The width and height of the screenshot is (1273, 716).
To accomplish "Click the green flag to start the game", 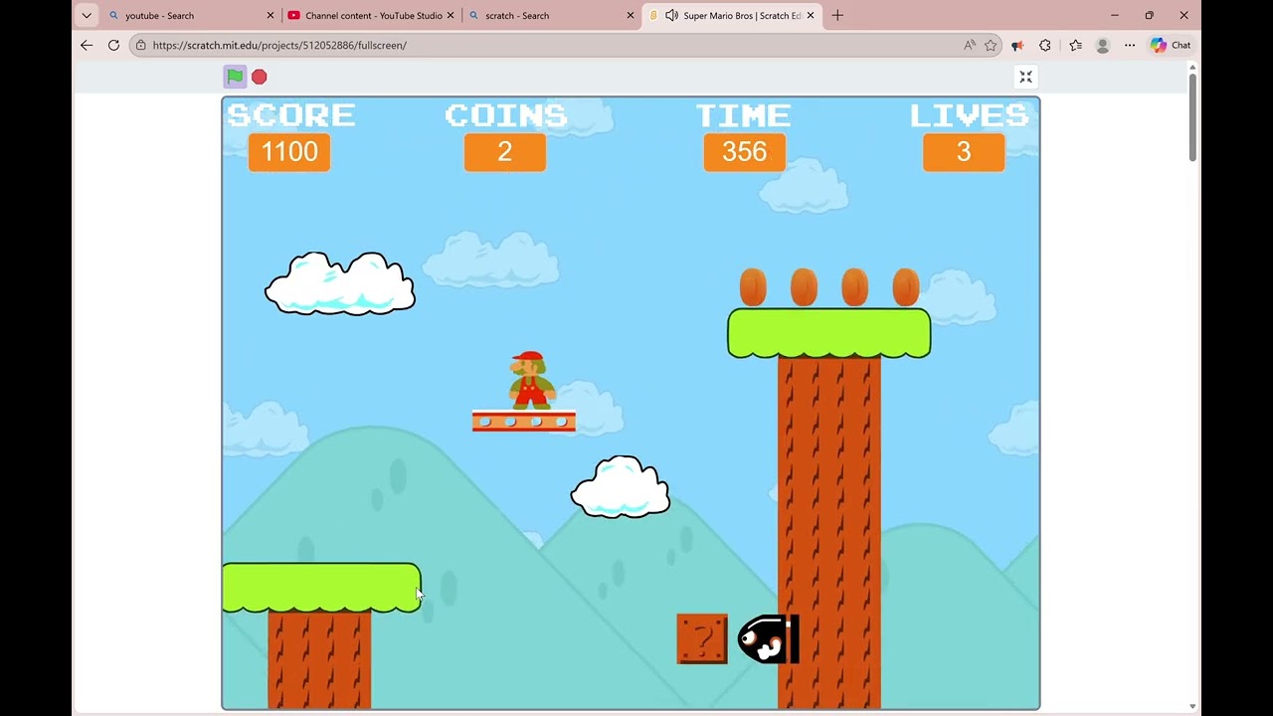I will (235, 77).
